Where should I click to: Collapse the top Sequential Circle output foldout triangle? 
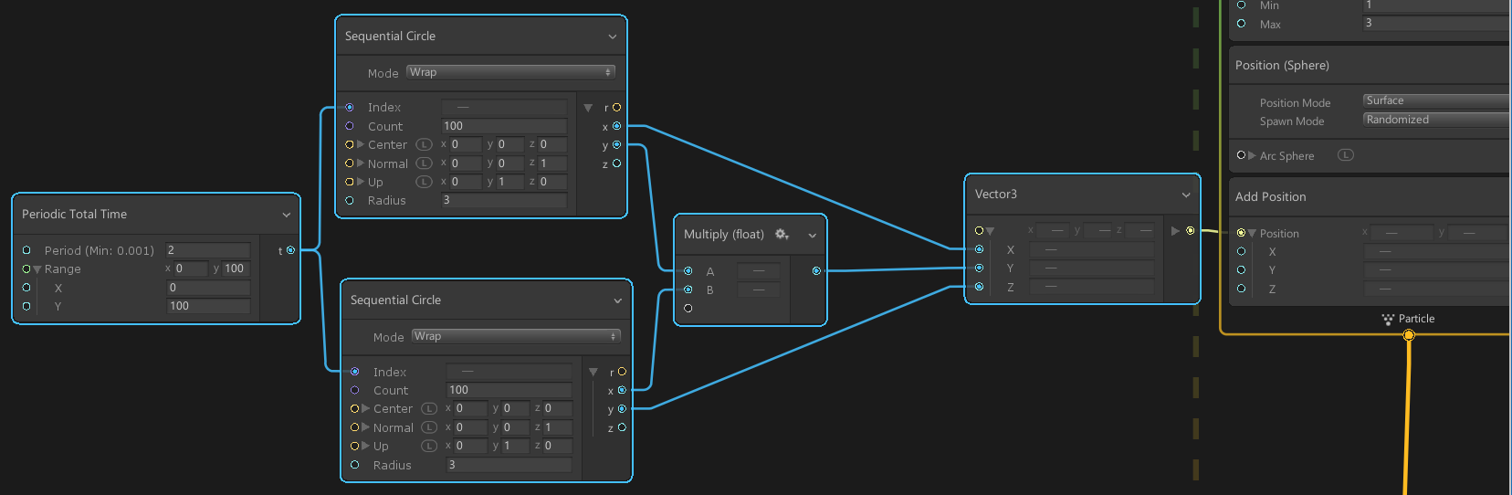tap(588, 108)
